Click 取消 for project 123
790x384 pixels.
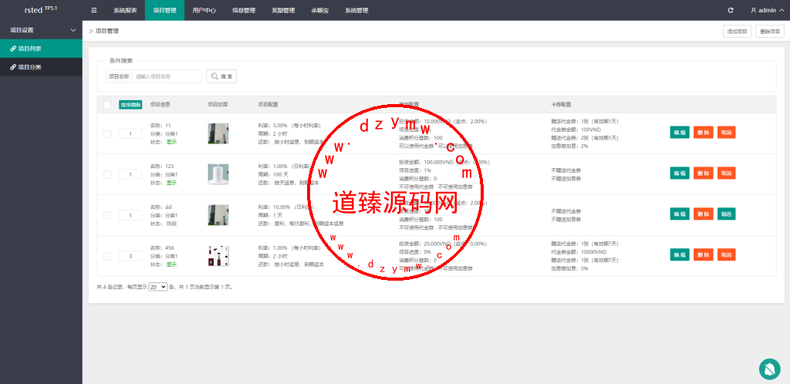727,173
